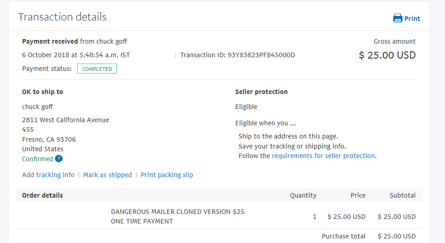Select the Transaction ID number text
The image size is (445, 243).
(261, 55)
